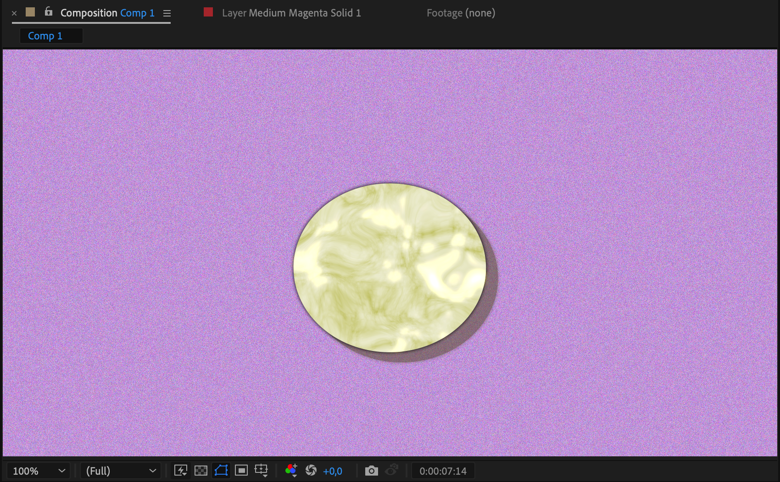This screenshot has width=780, height=482.
Task: Click the red label swatch beside Layer tab
Action: [208, 12]
